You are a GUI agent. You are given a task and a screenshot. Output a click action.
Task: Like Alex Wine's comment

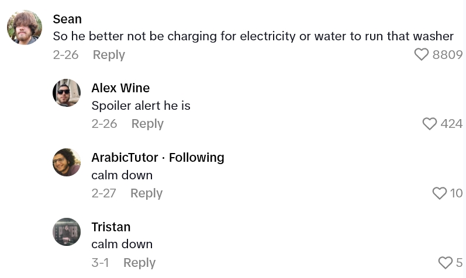[x=429, y=124]
